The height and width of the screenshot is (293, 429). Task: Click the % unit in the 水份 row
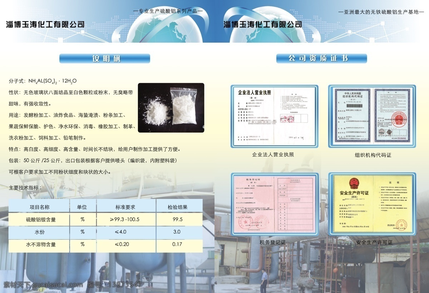click(x=83, y=232)
